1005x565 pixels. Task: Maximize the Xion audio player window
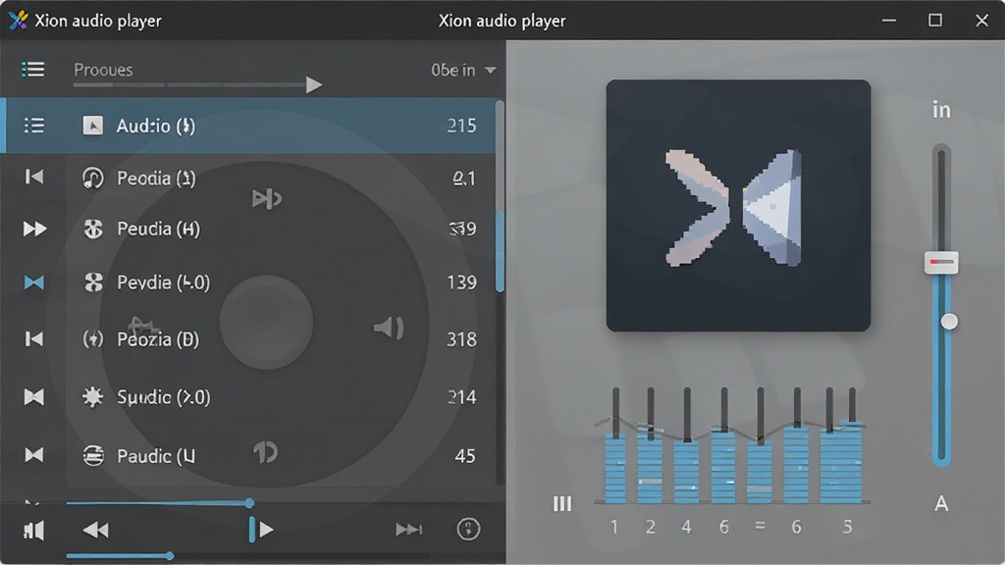[x=935, y=21]
